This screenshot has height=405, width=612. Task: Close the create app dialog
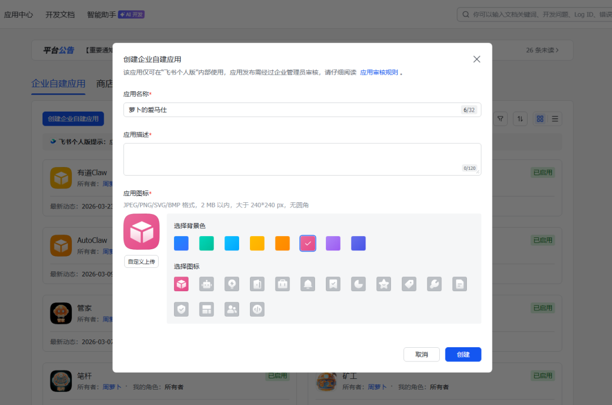pos(477,59)
